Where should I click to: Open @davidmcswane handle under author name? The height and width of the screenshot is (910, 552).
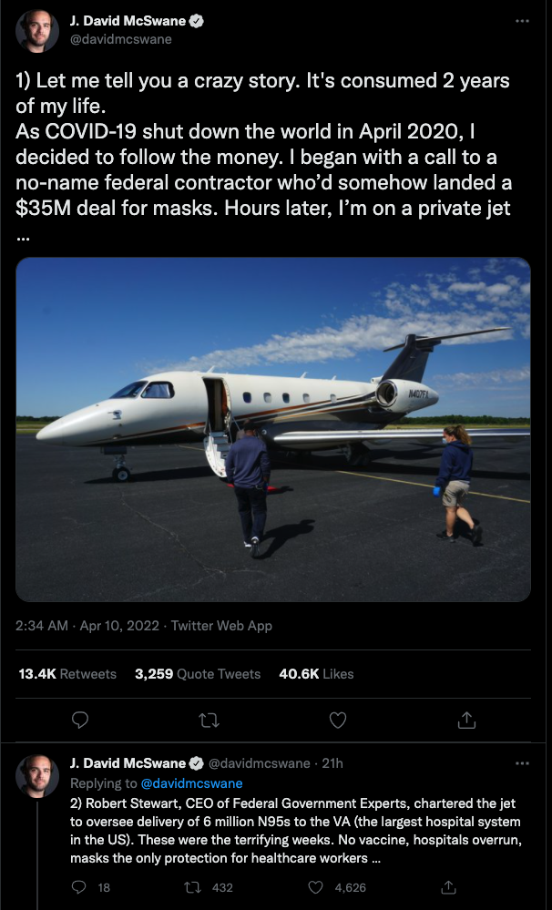[121, 39]
